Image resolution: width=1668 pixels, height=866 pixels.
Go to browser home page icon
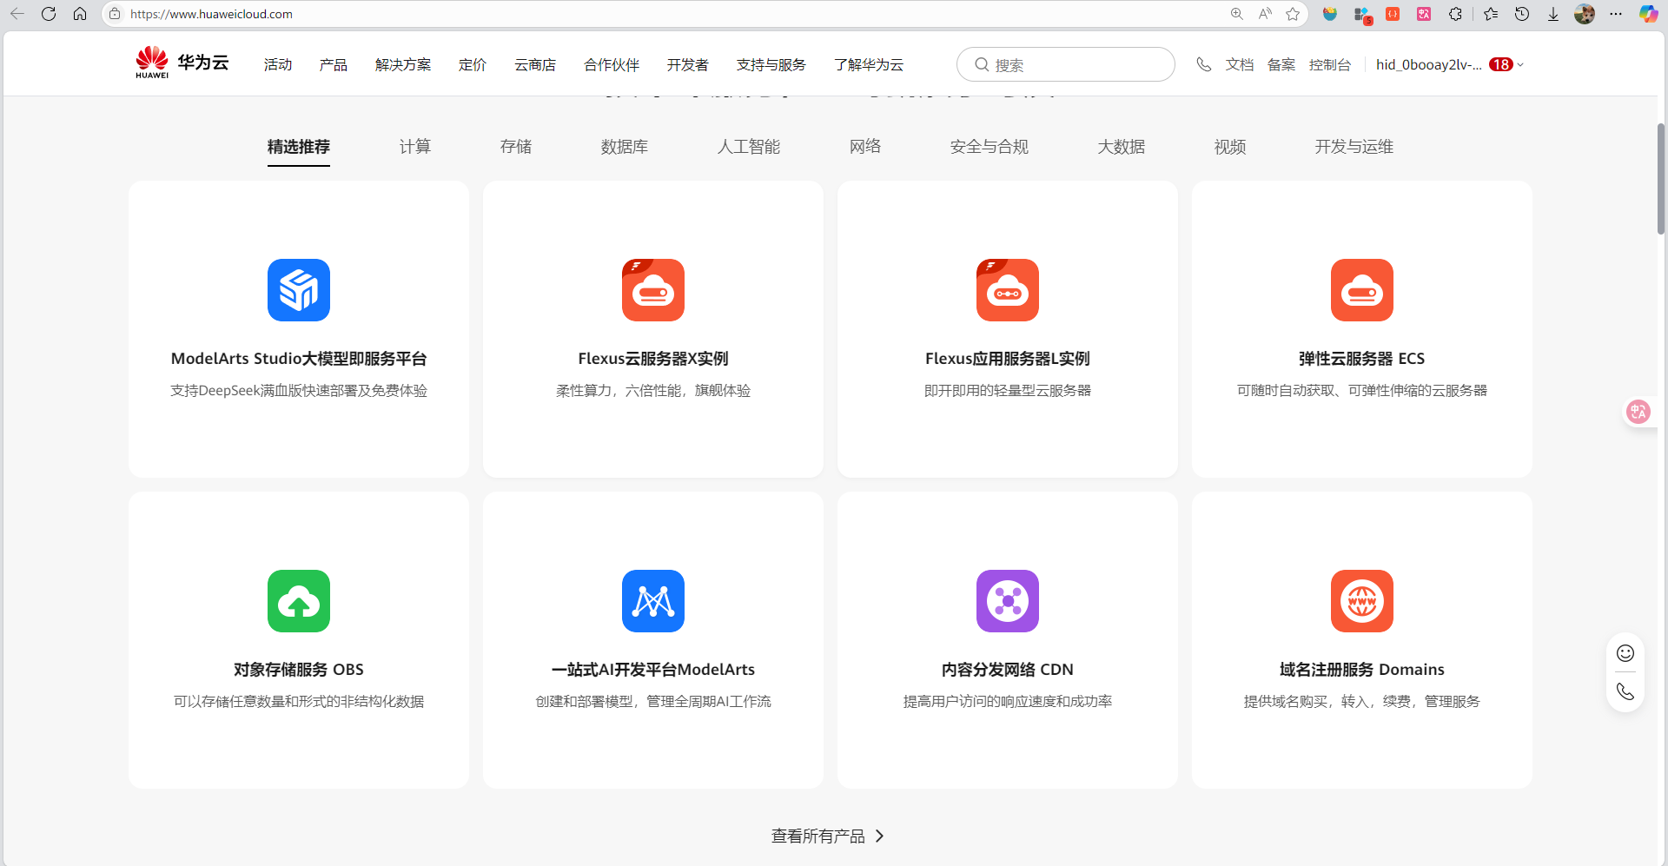pyautogui.click(x=80, y=14)
